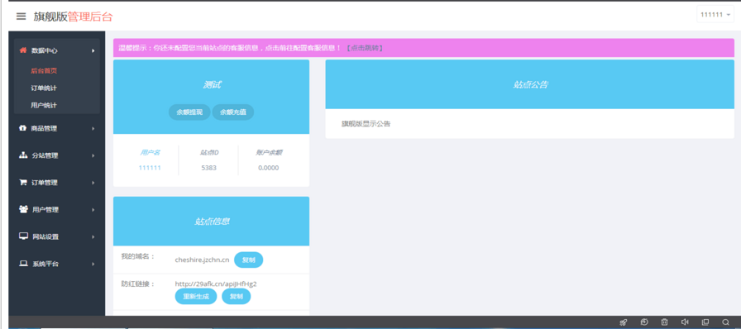Click the sitemap icon beside 分站管理

pos(22,155)
